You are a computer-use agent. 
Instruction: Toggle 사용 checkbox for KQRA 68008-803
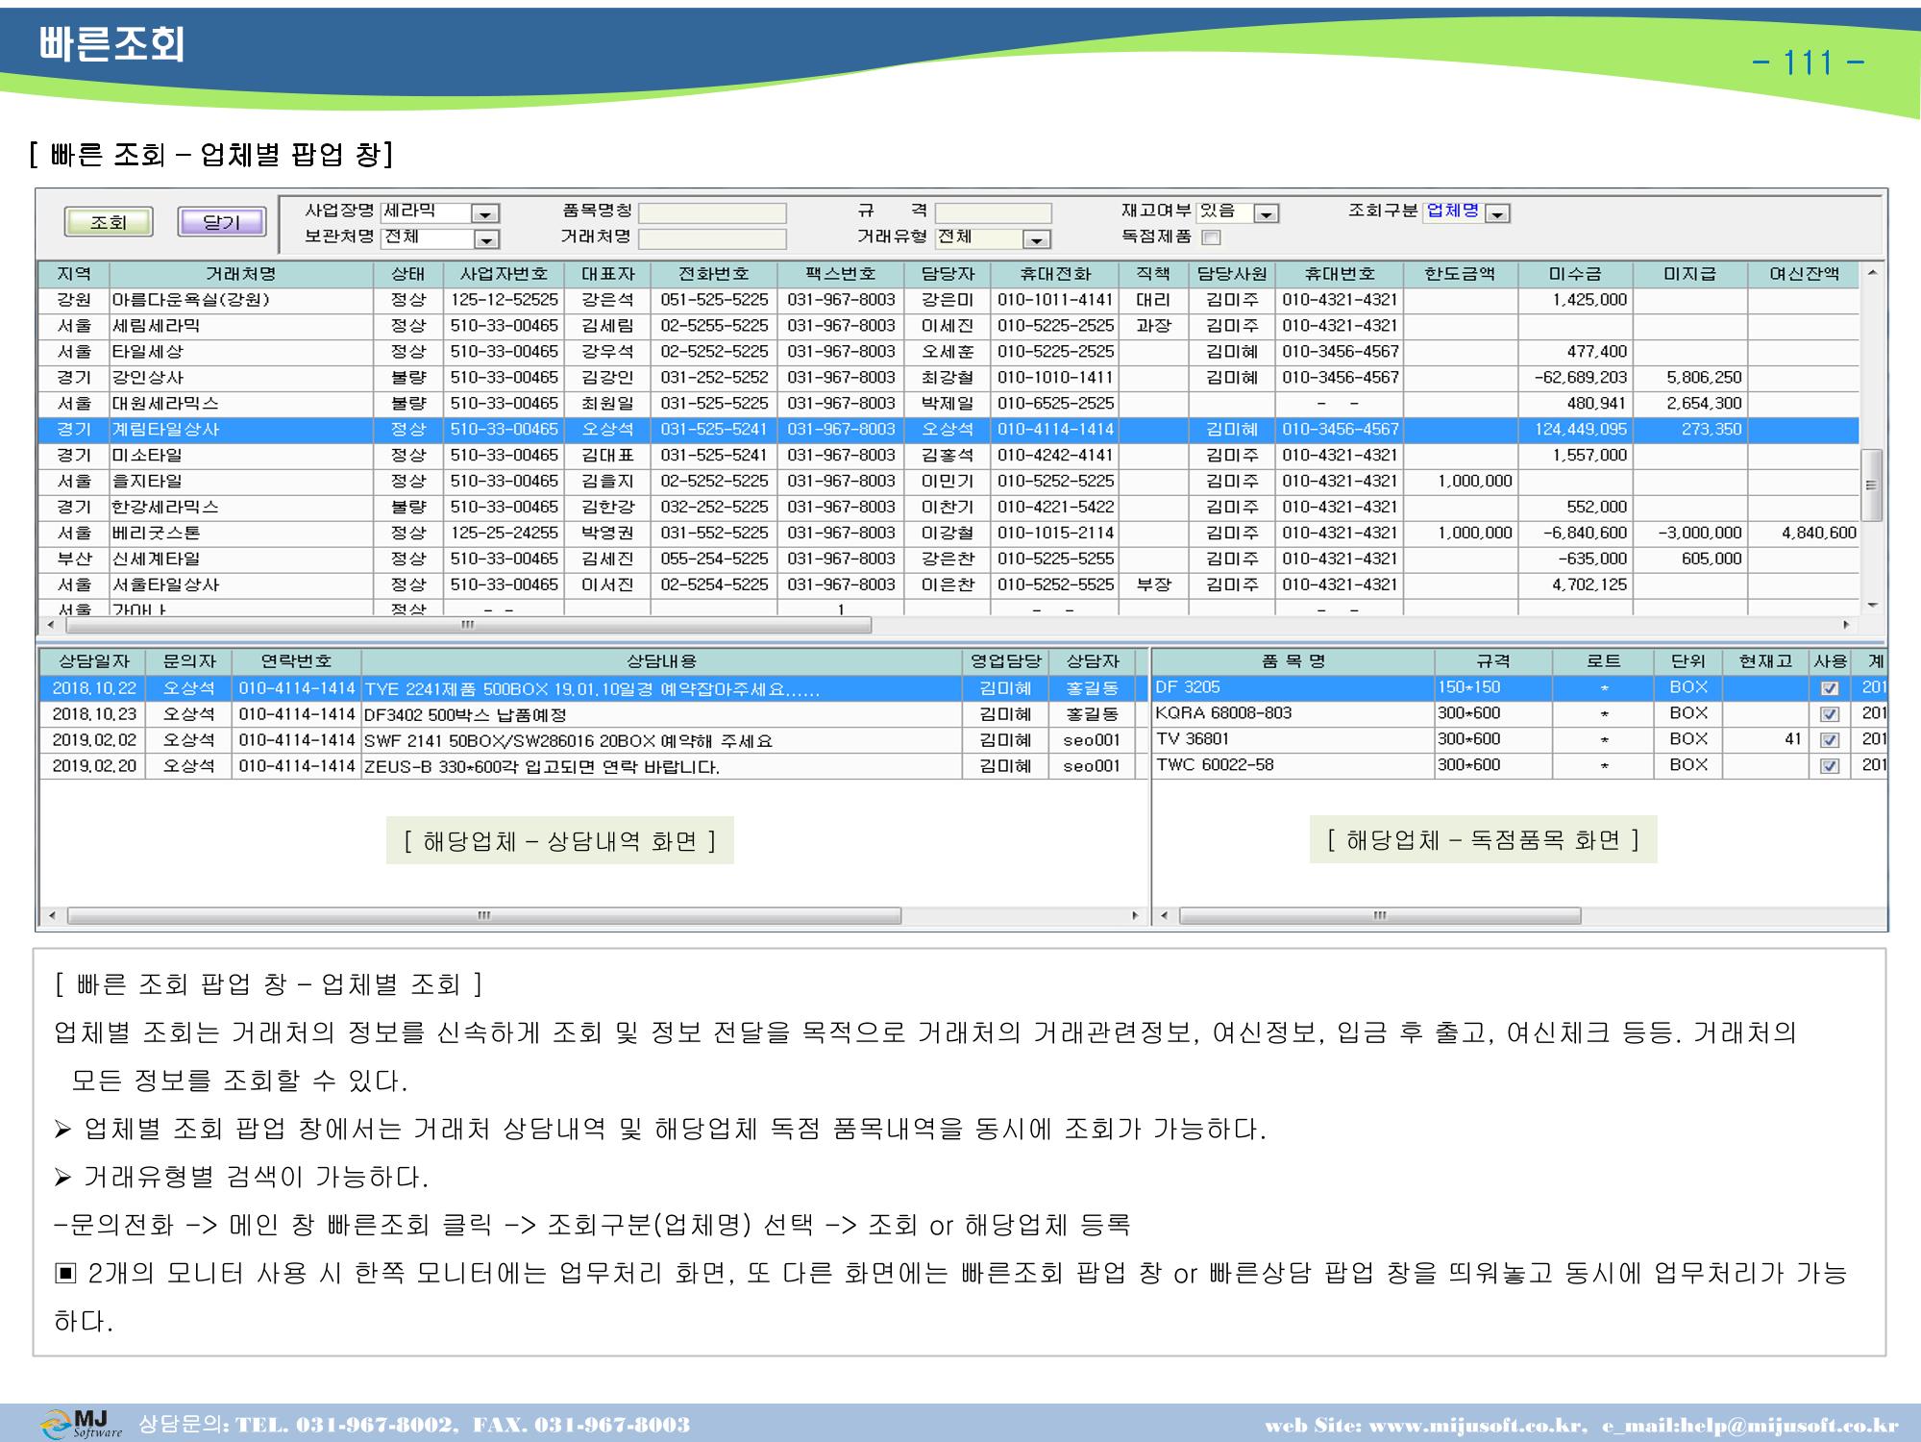pos(1830,714)
